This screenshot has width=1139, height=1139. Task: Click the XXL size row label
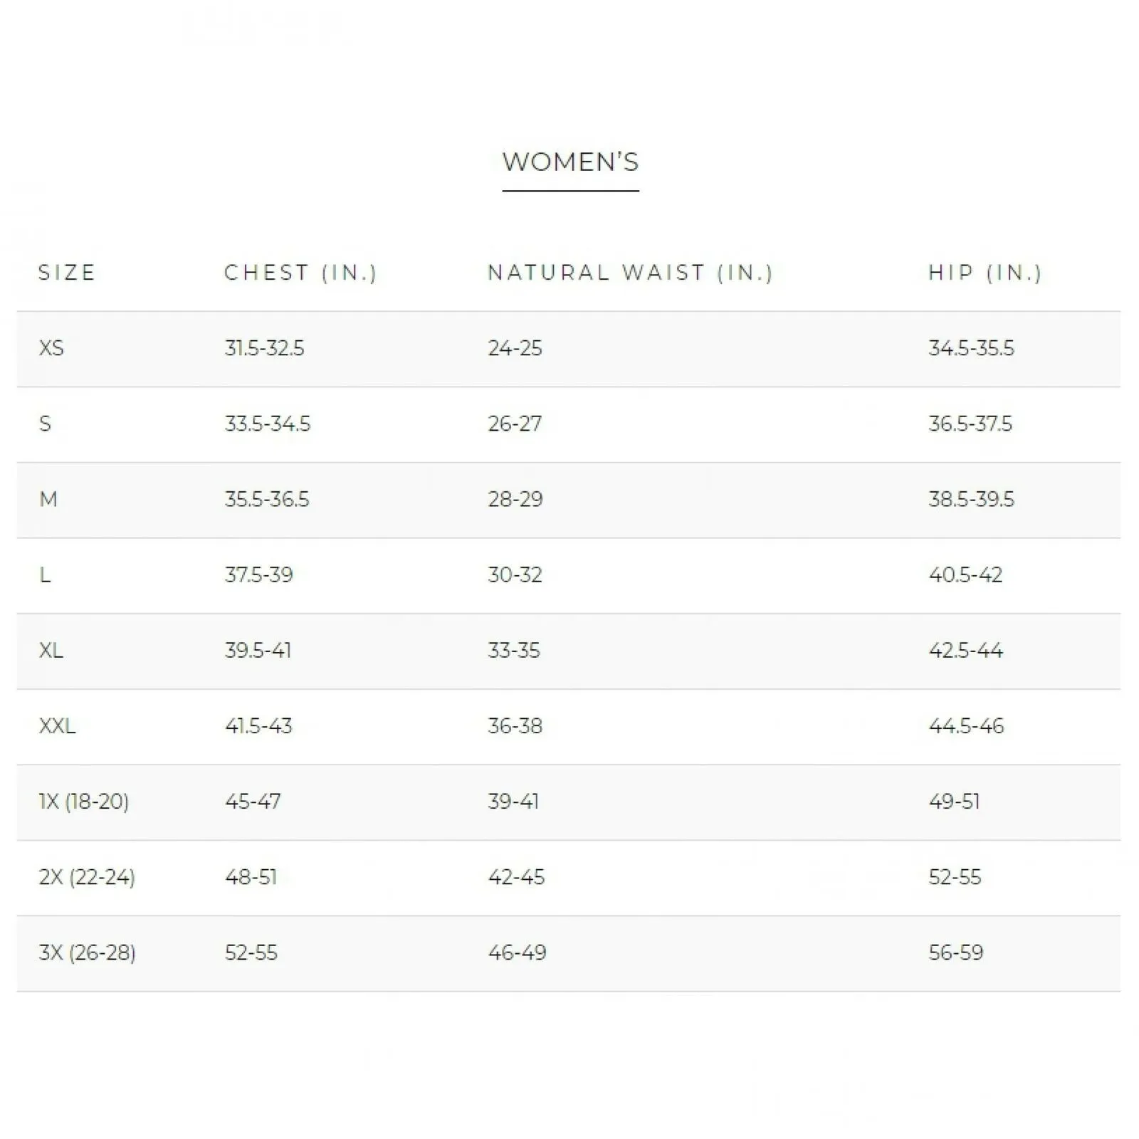click(57, 725)
